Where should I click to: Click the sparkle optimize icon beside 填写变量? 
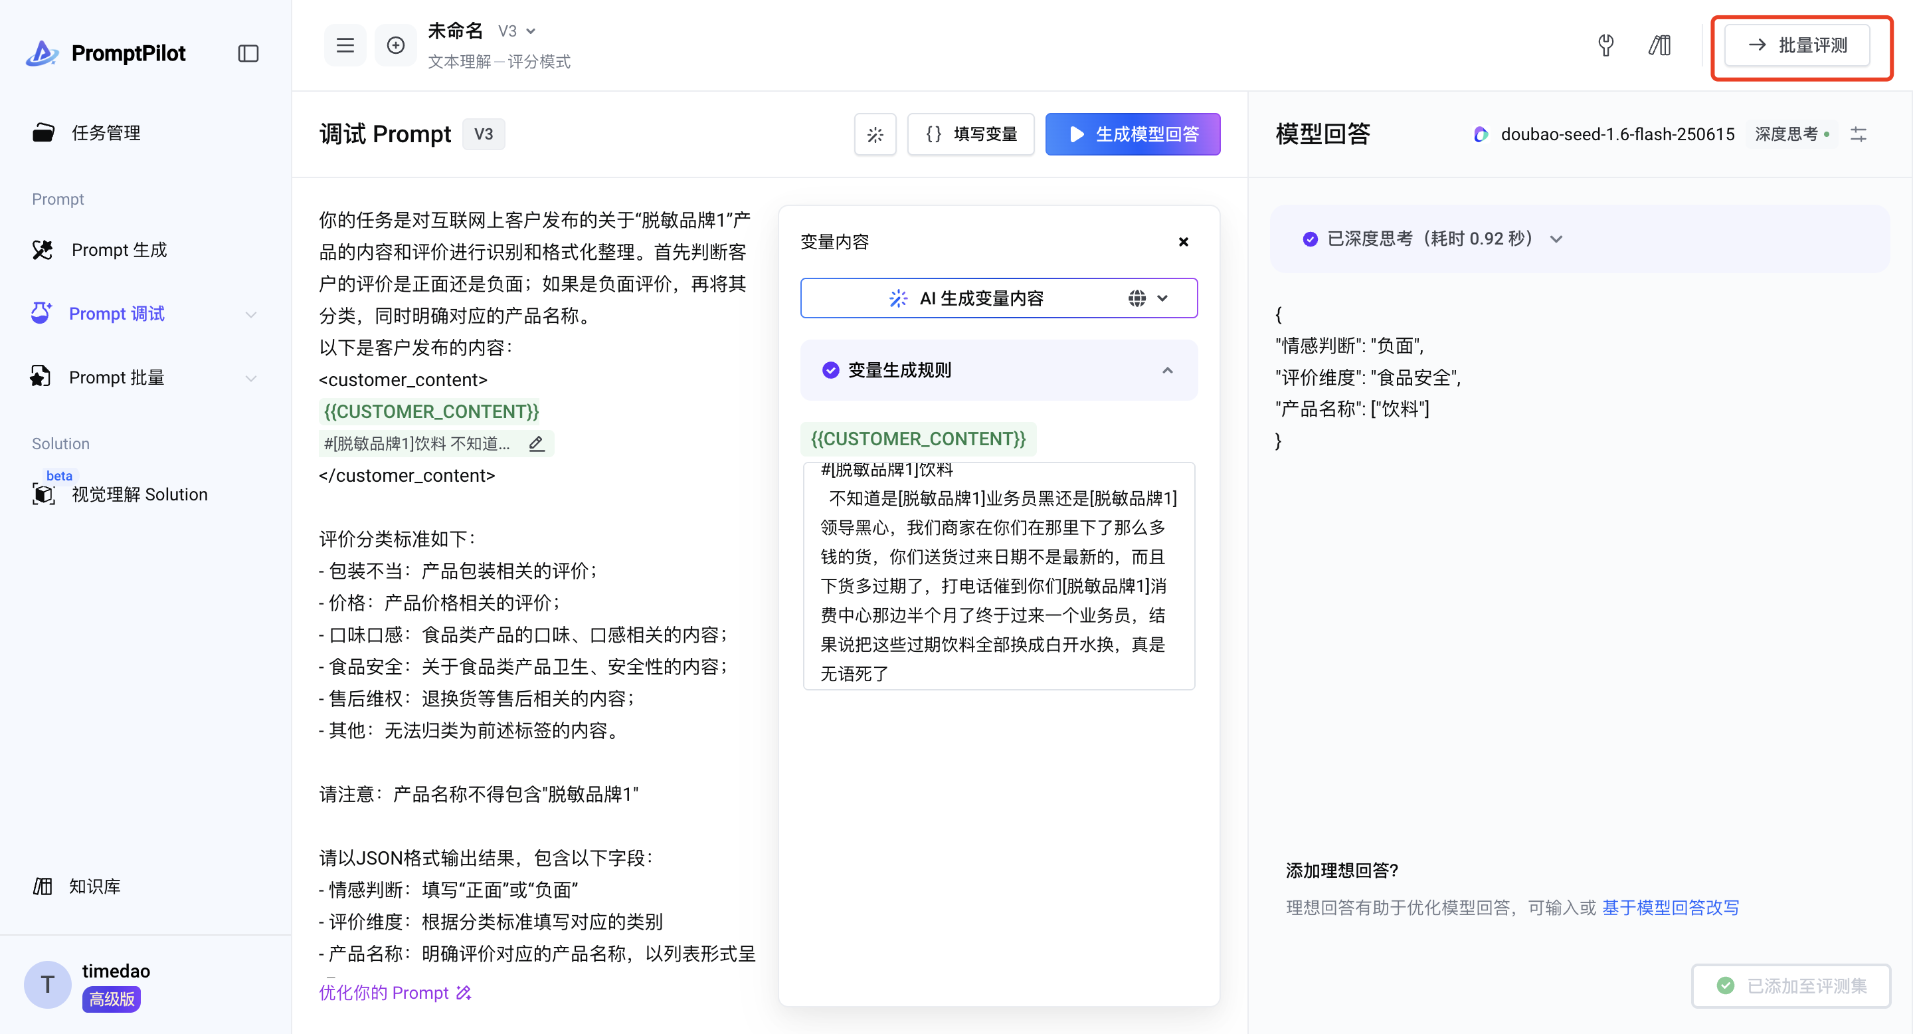coord(875,134)
